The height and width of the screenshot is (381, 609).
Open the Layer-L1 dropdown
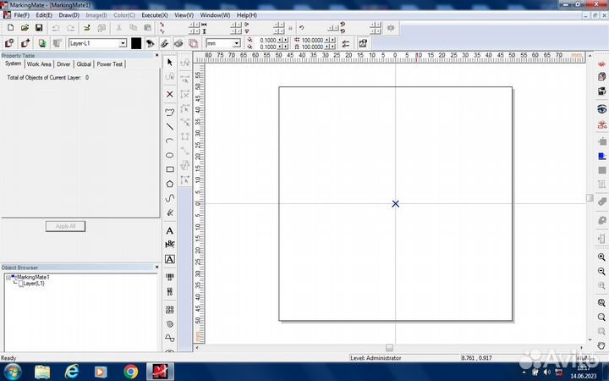pos(123,42)
